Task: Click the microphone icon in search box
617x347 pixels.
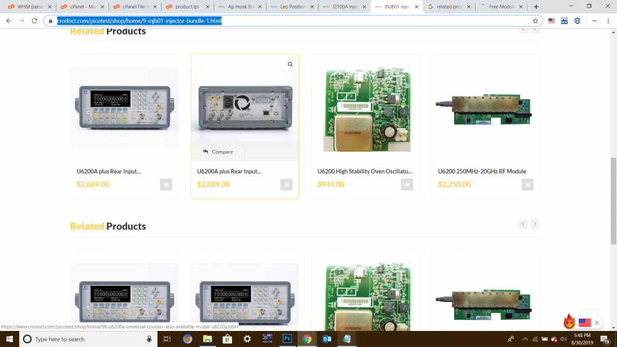Action: tap(149, 339)
